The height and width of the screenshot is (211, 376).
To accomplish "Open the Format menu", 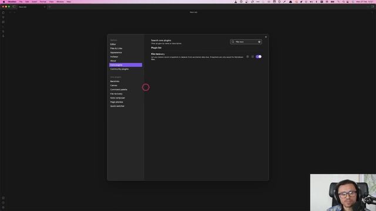I will (x=43, y=2).
